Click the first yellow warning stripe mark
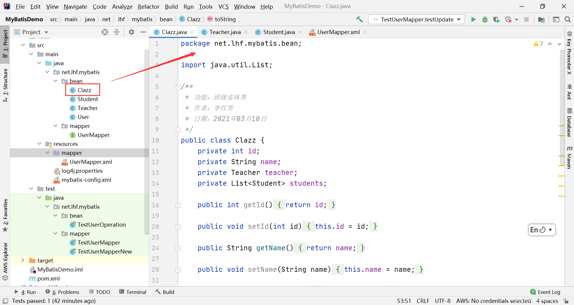Screen dimensions: 574x305 point(561,126)
